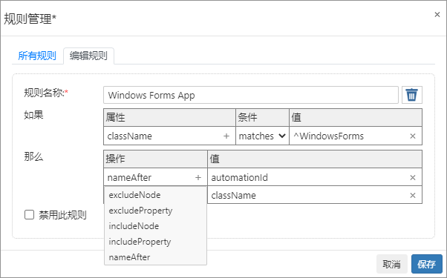Choose excludeProperty from the list
Viewport: 447px width, 278px height.
coord(155,211)
